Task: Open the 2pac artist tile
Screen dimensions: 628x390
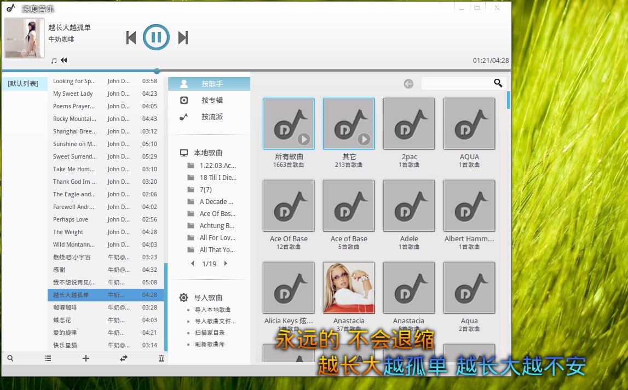Action: tap(409, 124)
